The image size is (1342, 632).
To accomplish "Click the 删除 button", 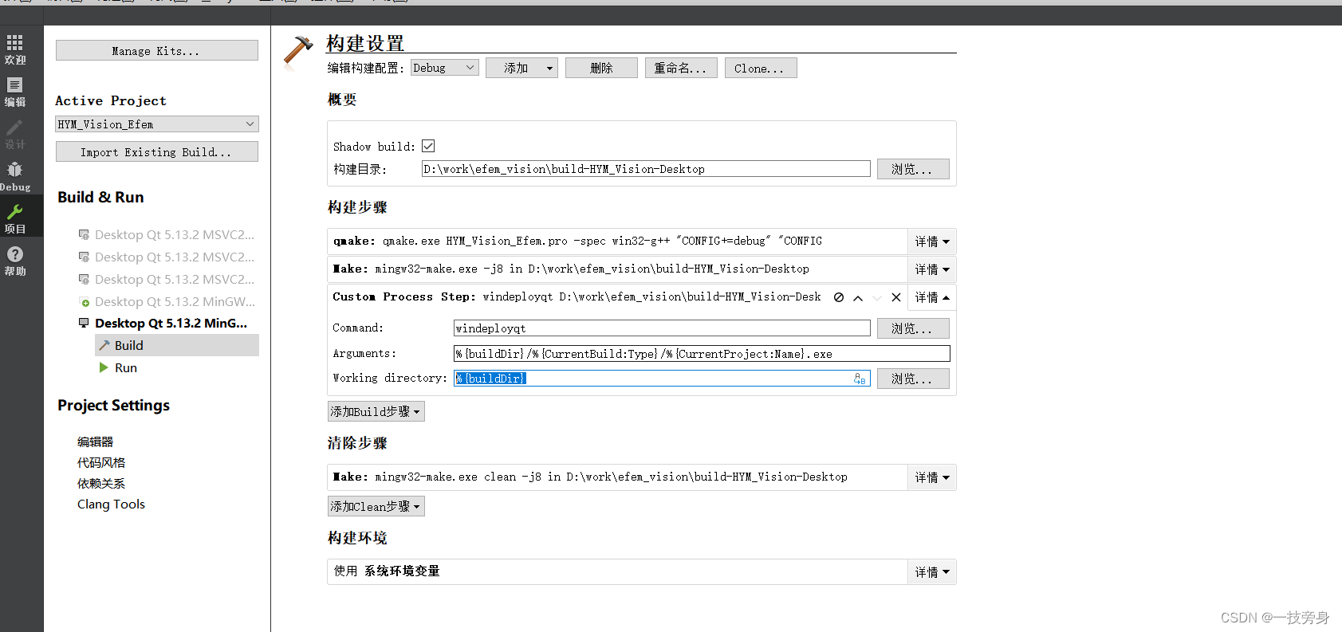I will click(601, 68).
